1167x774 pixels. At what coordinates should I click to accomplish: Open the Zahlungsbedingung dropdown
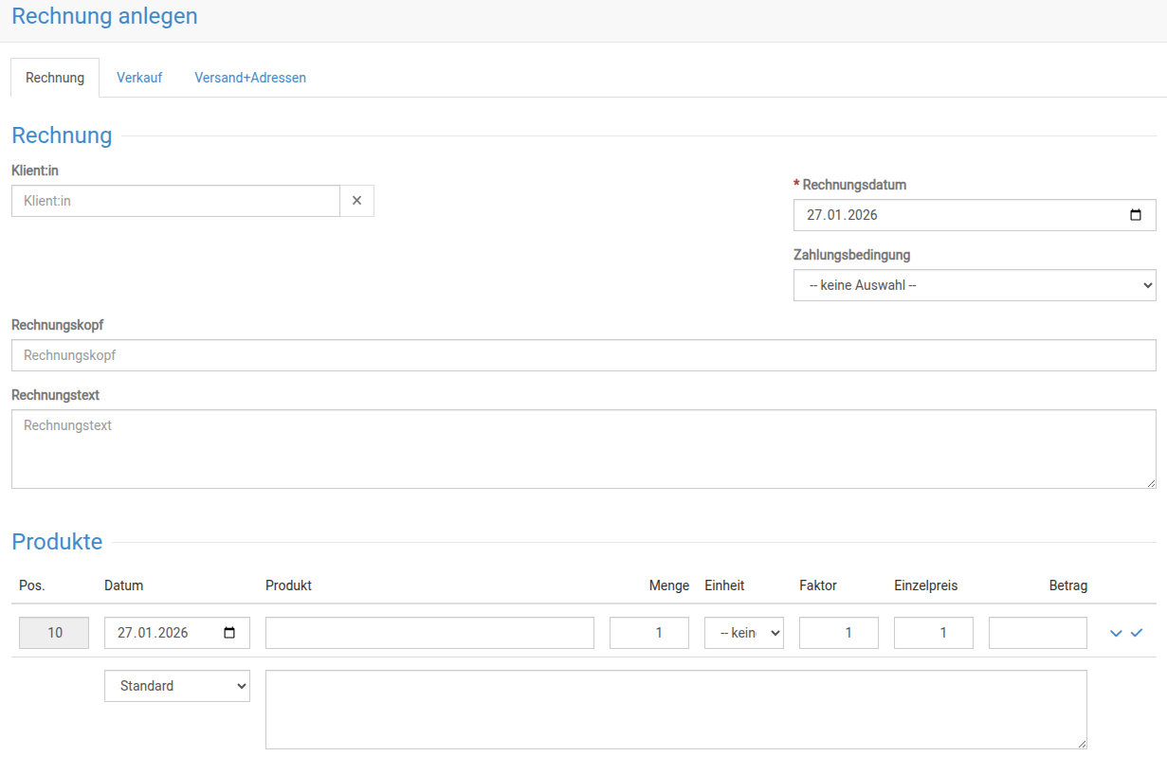(x=974, y=285)
